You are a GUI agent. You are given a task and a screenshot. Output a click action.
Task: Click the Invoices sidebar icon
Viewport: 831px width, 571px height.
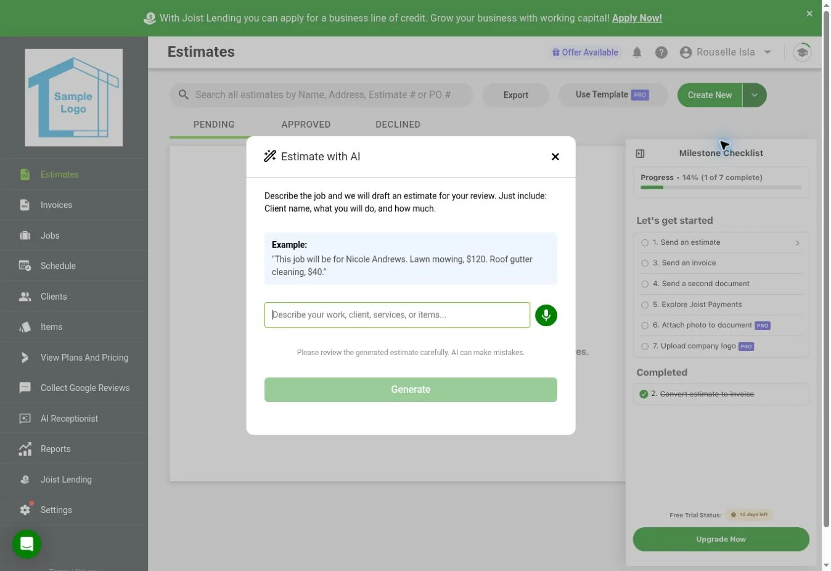coord(25,205)
